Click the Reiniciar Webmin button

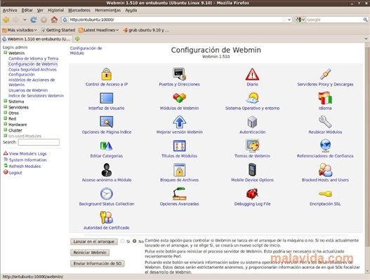tap(90, 253)
